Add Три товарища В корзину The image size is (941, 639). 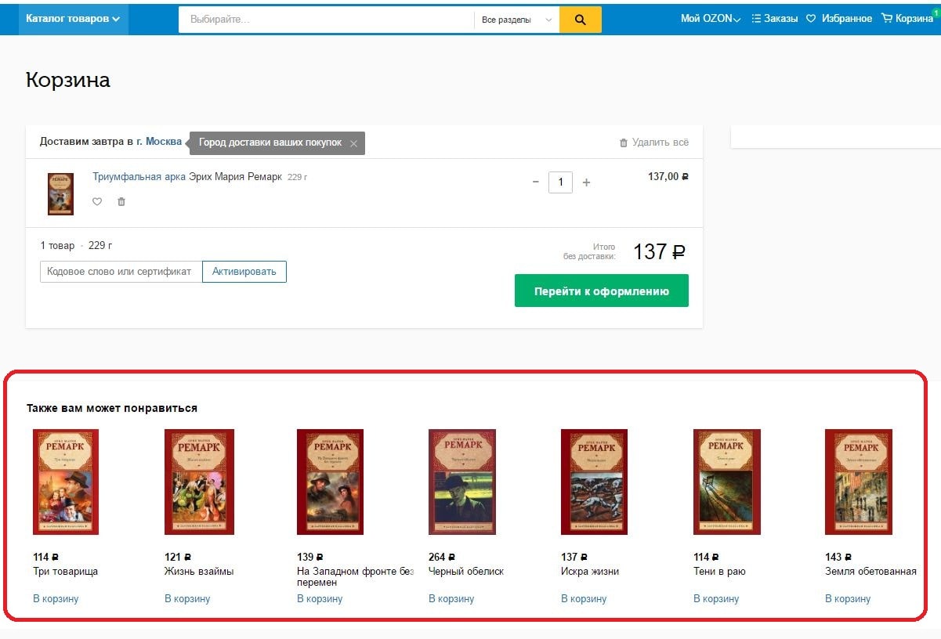pyautogui.click(x=56, y=599)
